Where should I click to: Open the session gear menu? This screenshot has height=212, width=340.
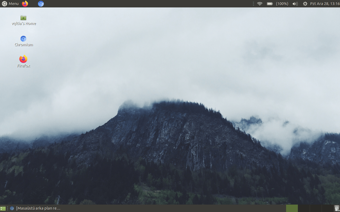(x=305, y=4)
